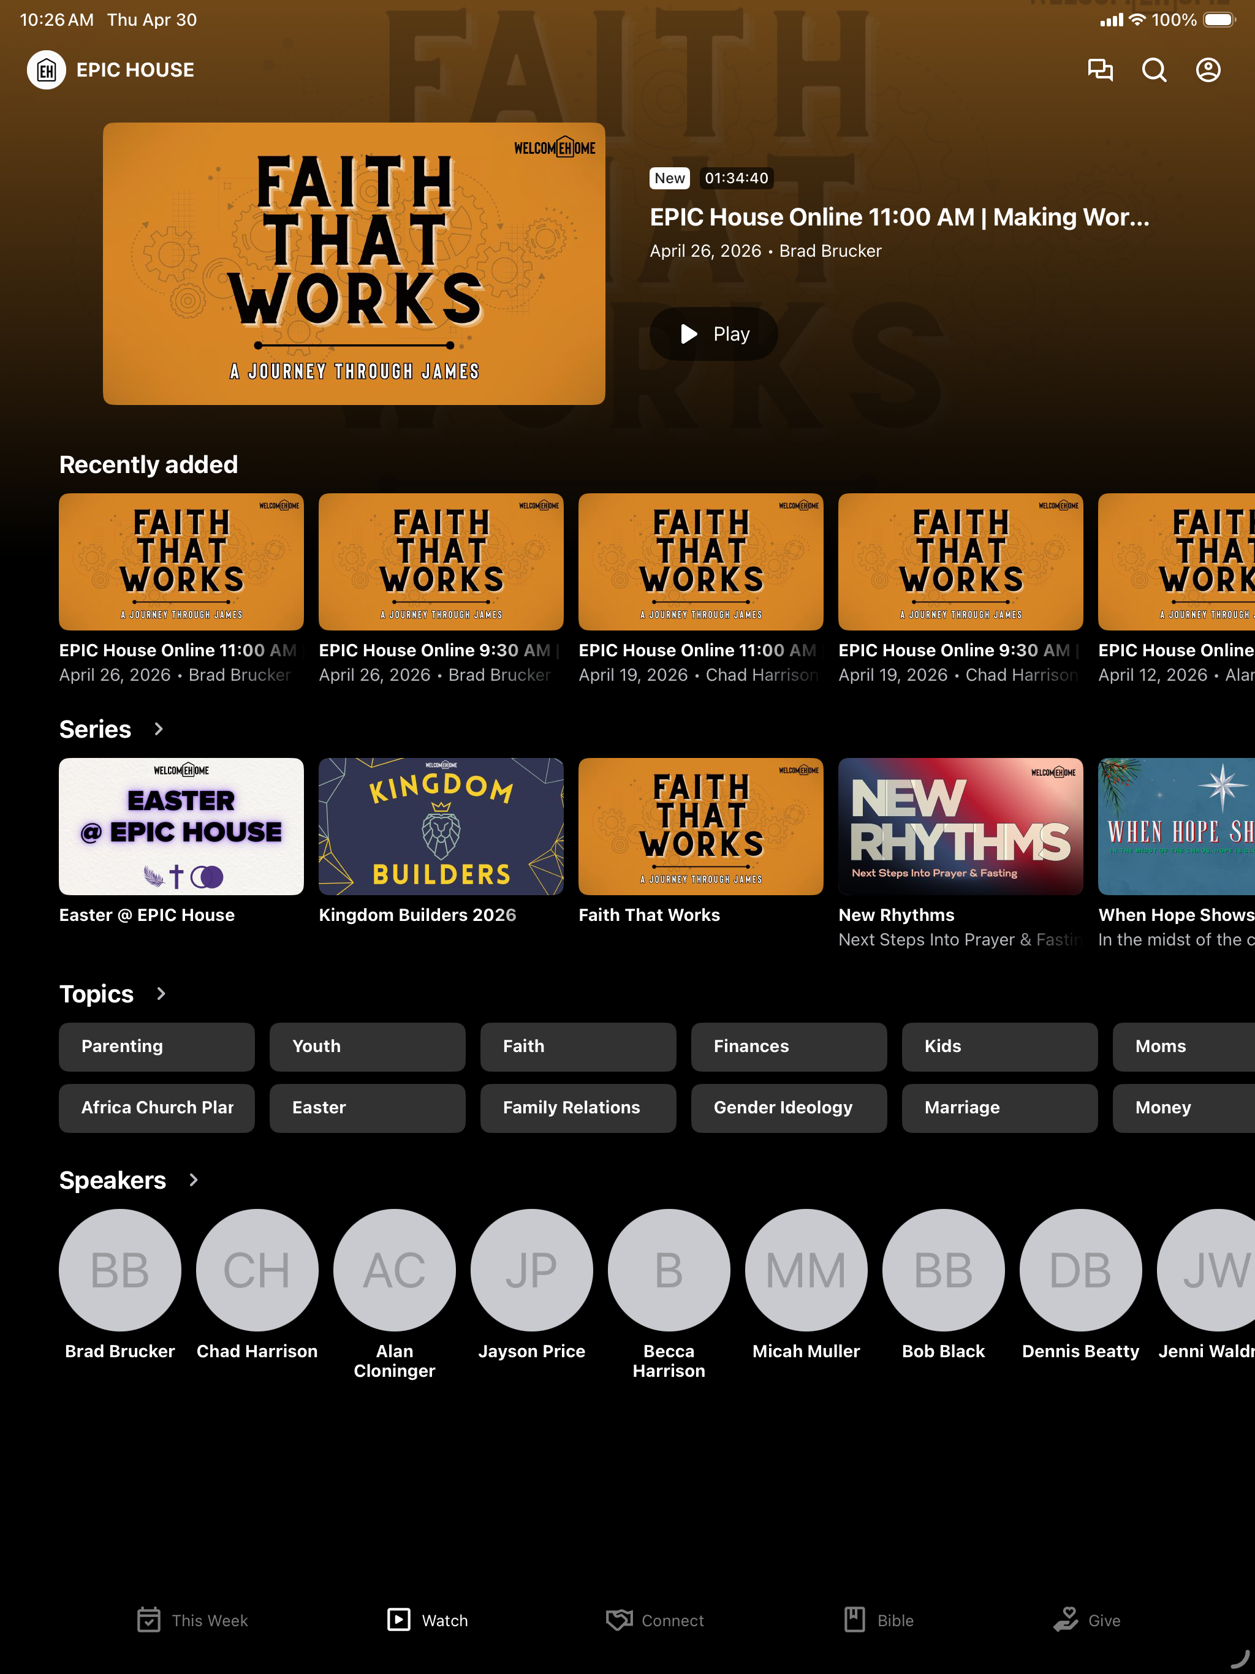1255x1674 pixels.
Task: Select the Africa Church Plant topic
Action: coord(157,1108)
